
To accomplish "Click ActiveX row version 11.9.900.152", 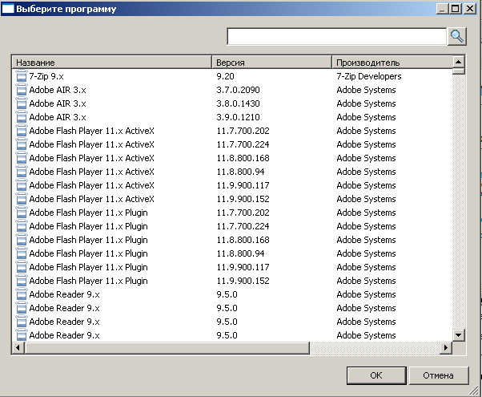I will (243, 199).
